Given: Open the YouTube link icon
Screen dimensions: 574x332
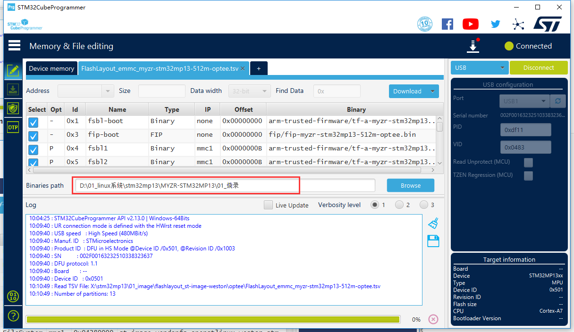Looking at the screenshot, I should point(471,24).
